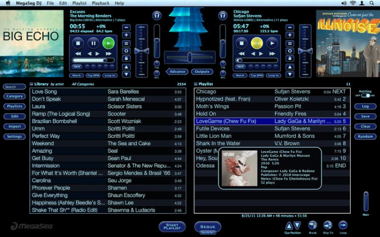Stop the right deck track
380x237 pixels.
(x=242, y=43)
